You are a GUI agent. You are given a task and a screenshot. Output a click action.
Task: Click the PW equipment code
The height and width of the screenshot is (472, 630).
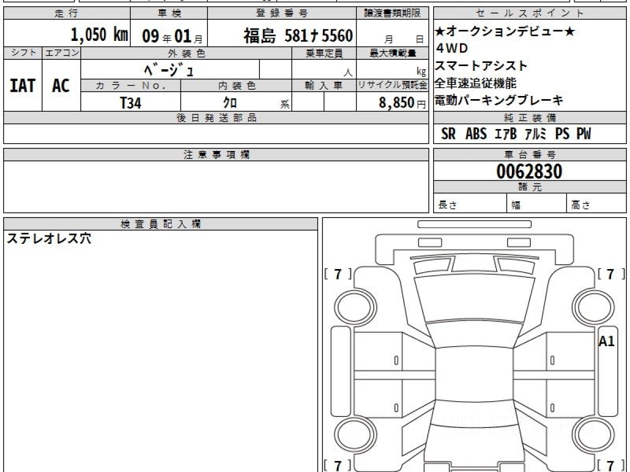tap(584, 134)
